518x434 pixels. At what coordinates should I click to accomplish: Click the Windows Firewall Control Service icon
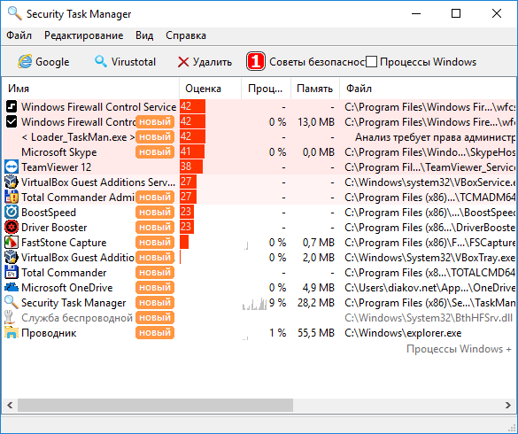(12, 106)
